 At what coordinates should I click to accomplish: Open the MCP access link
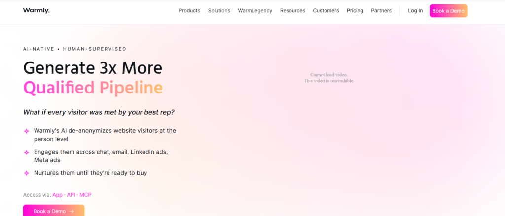tap(85, 195)
